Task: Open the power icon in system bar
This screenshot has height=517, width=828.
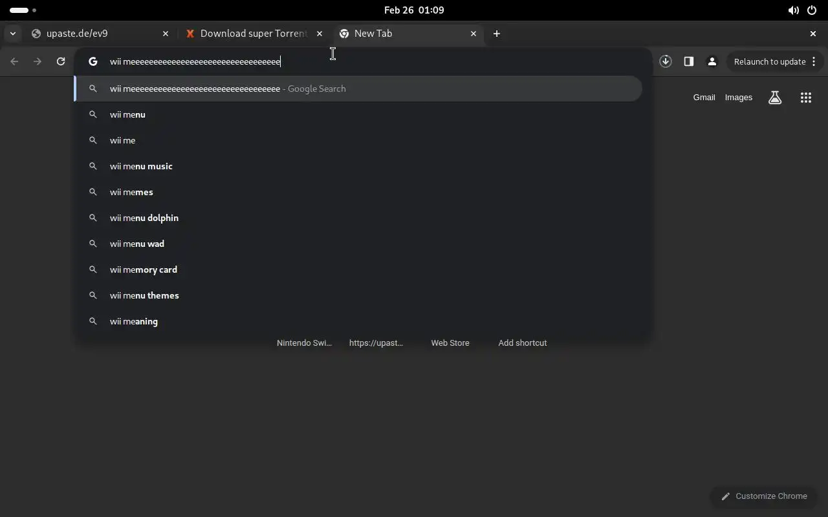Action: (x=812, y=10)
